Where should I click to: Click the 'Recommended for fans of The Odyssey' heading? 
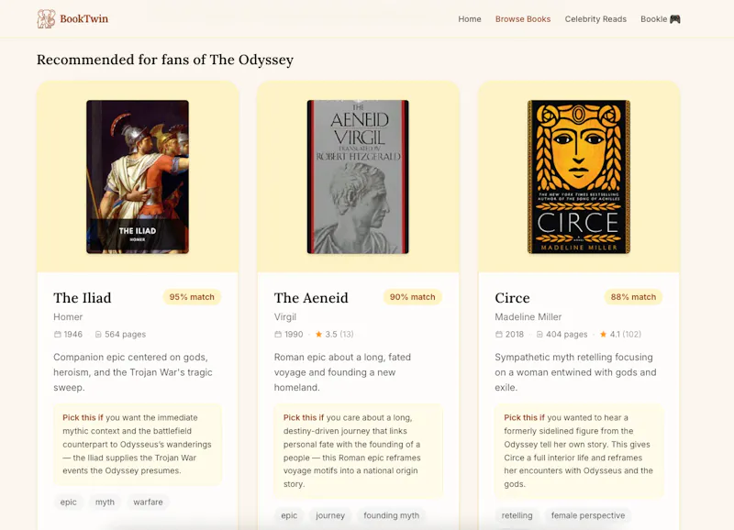165,60
